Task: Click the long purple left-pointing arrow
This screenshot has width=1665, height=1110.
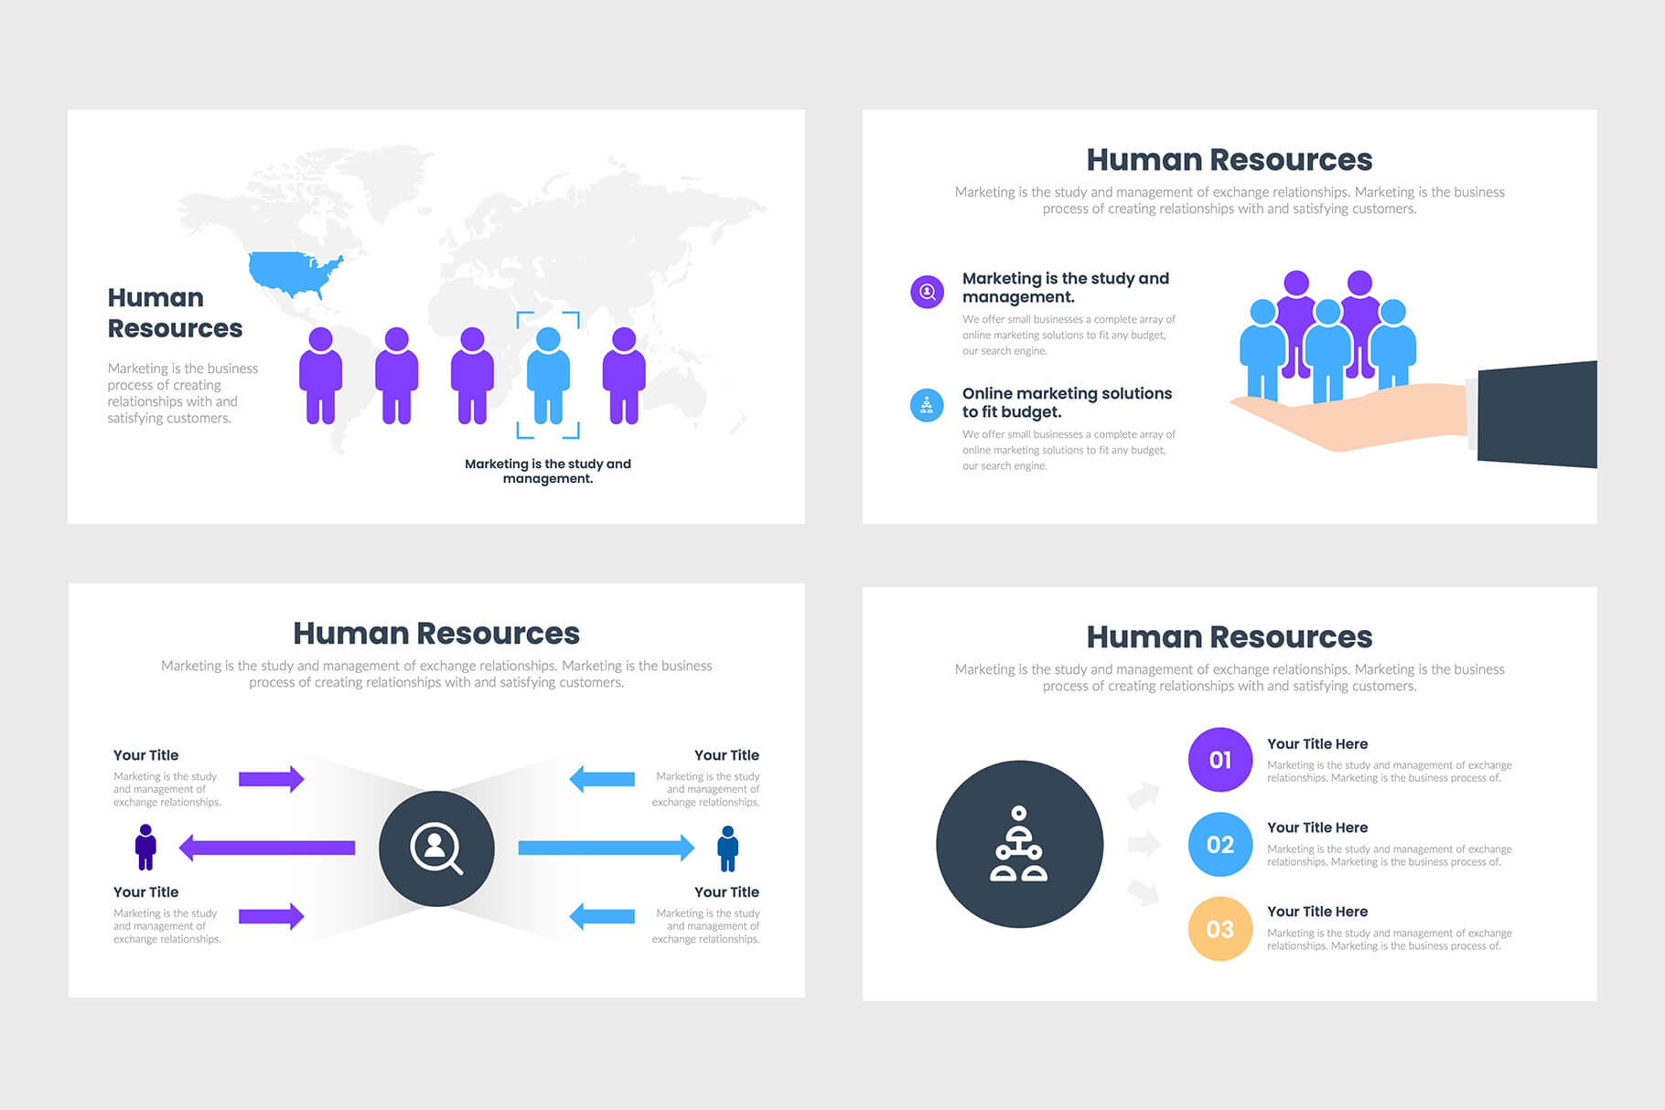Action: pyautogui.click(x=267, y=848)
